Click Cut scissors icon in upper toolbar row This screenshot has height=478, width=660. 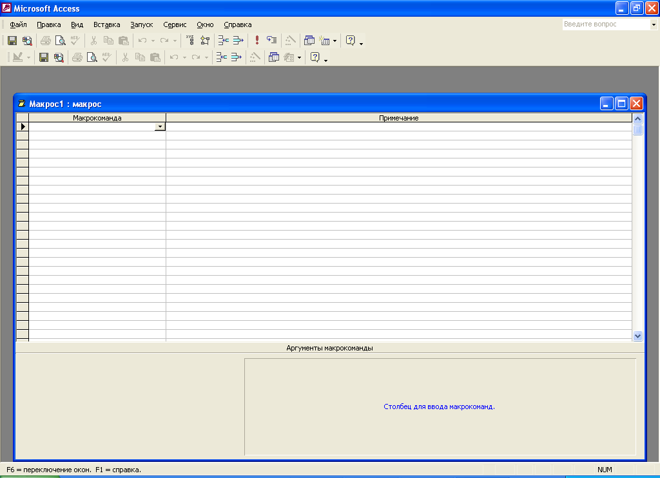tap(93, 41)
